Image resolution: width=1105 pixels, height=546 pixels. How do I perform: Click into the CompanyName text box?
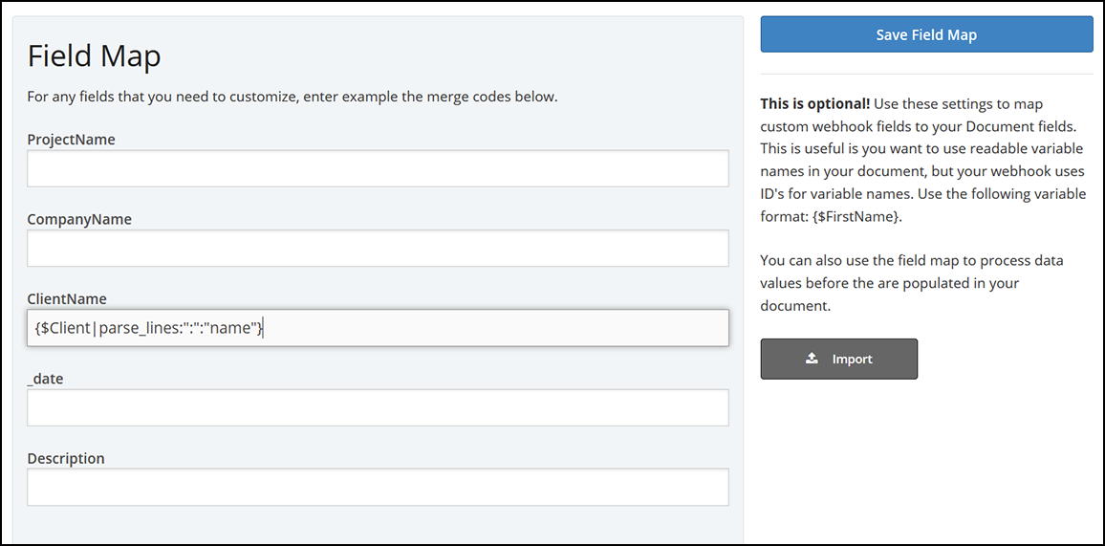(378, 248)
